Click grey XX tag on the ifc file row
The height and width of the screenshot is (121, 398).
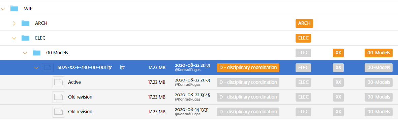[x=338, y=67]
